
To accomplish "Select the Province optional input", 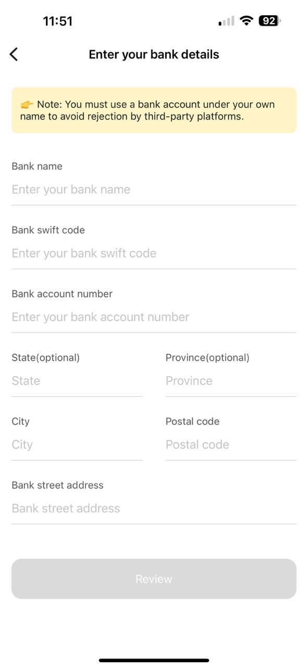I will 231,380.
